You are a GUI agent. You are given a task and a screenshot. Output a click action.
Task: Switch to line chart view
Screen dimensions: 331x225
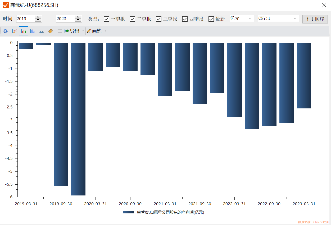[15, 31]
